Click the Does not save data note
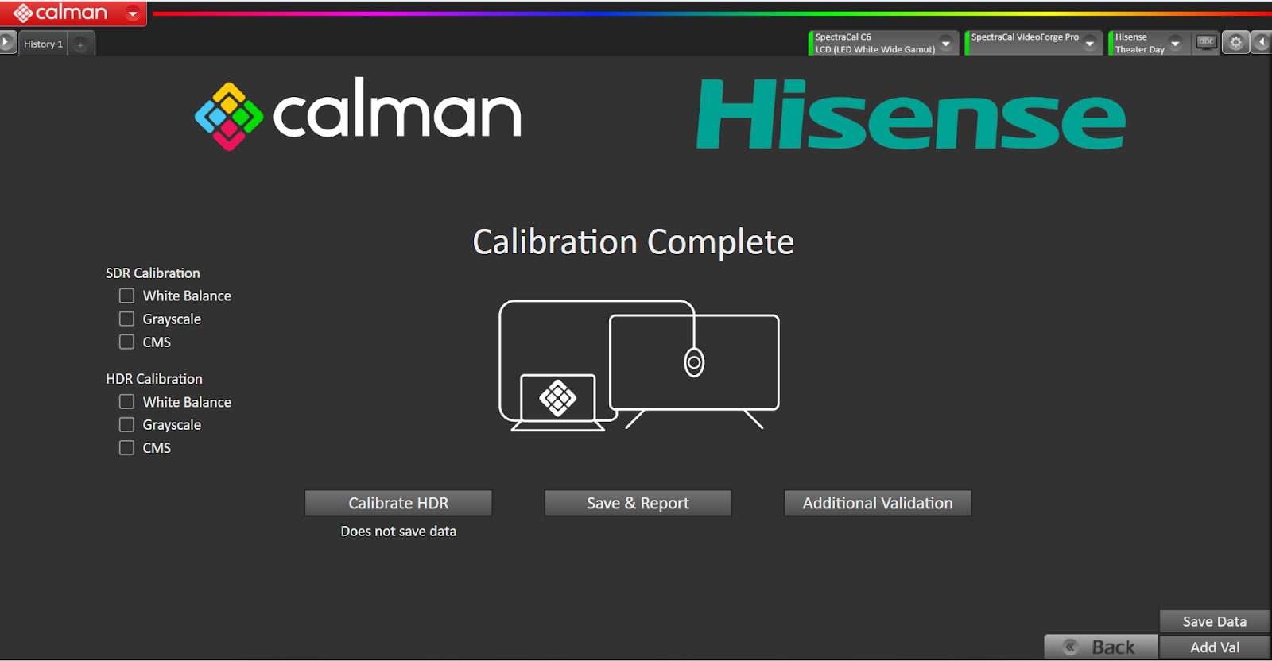This screenshot has width=1272, height=661. [x=398, y=532]
